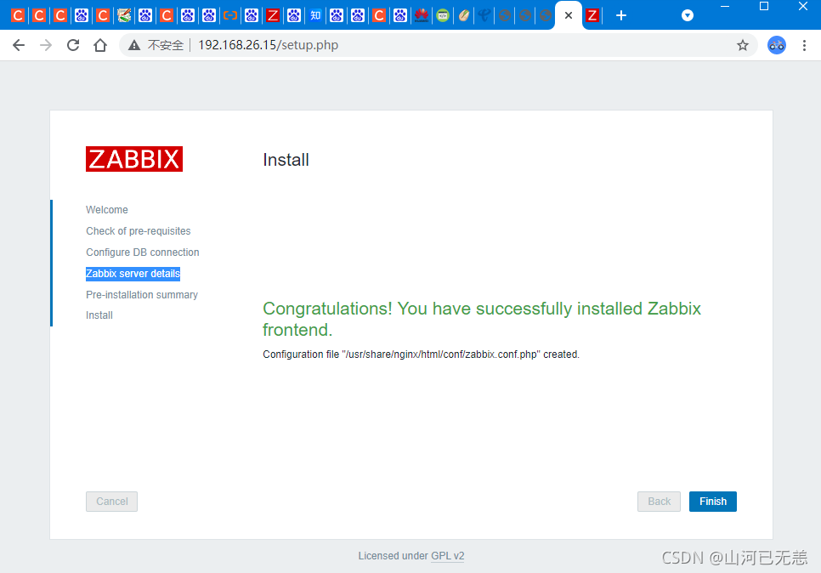Click Finish to complete Zabbix setup
821x573 pixels.
(712, 502)
